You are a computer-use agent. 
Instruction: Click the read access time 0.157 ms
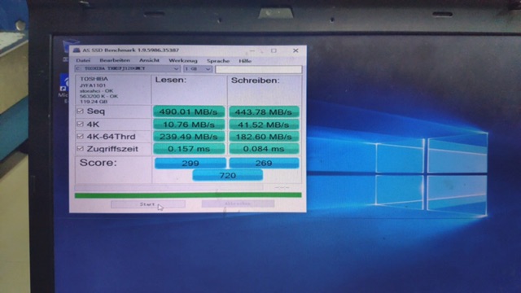point(189,149)
